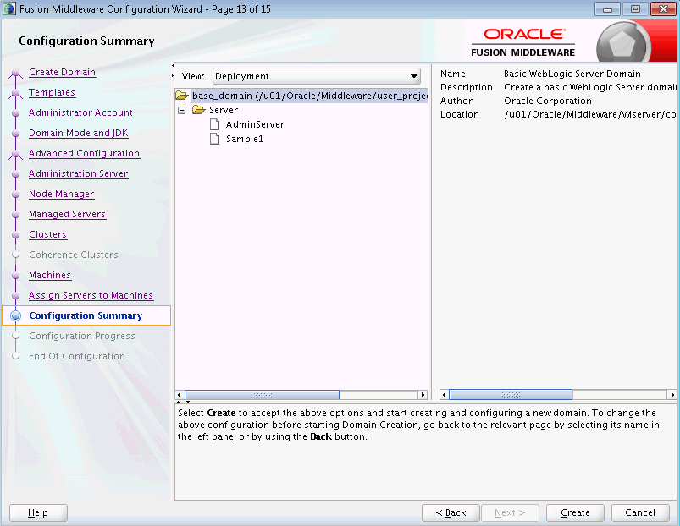
Task: Click the Cancel button
Action: (x=640, y=512)
